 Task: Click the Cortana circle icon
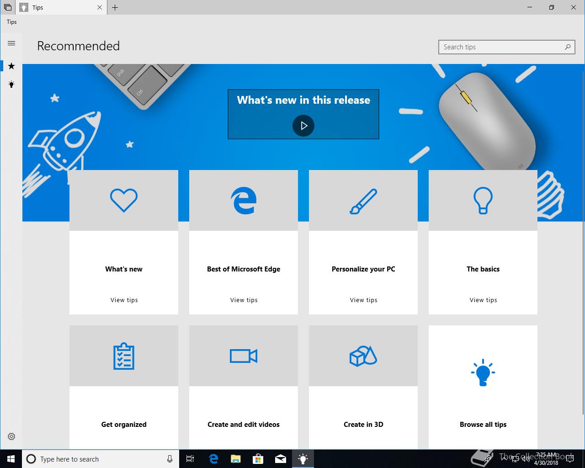(x=31, y=459)
